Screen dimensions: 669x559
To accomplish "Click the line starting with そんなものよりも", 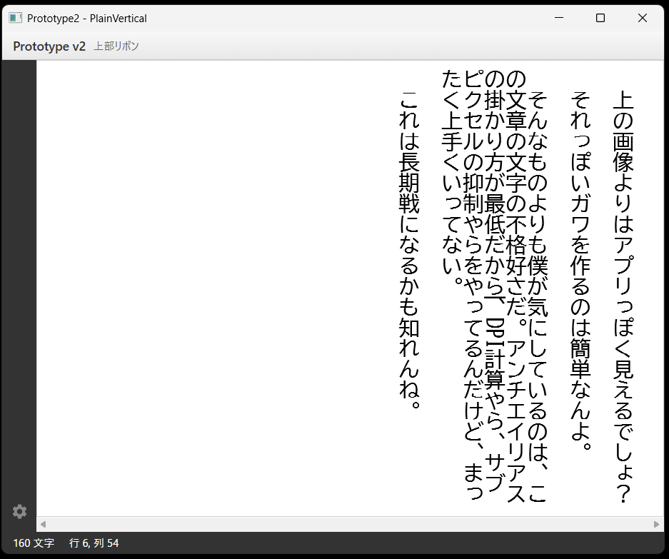I will click(537, 286).
